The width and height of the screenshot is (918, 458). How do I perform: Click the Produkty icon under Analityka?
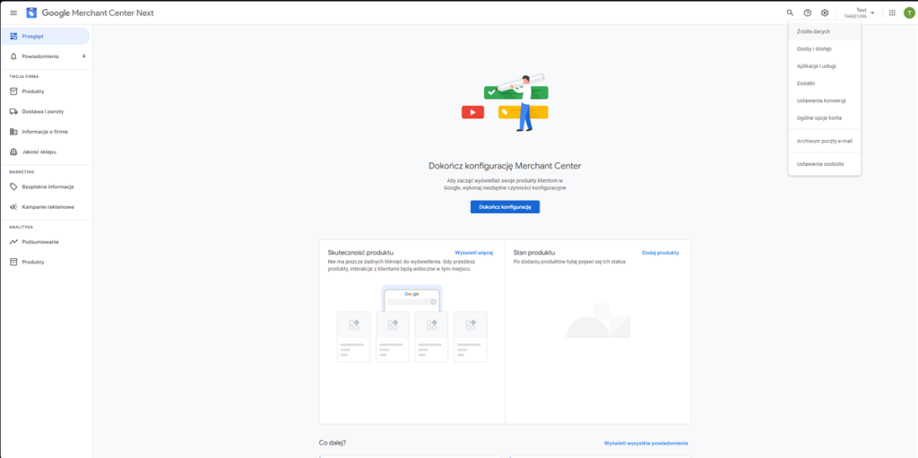13,262
